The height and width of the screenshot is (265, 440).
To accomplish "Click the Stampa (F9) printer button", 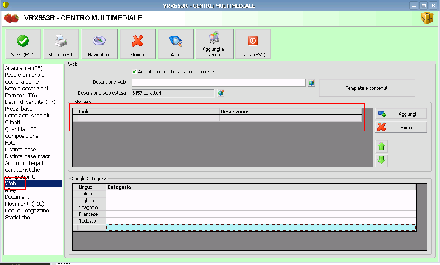I will point(61,44).
